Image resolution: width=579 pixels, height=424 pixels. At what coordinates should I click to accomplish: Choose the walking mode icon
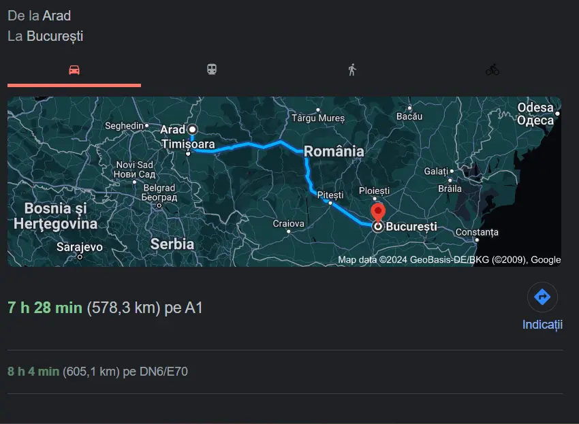tap(352, 69)
